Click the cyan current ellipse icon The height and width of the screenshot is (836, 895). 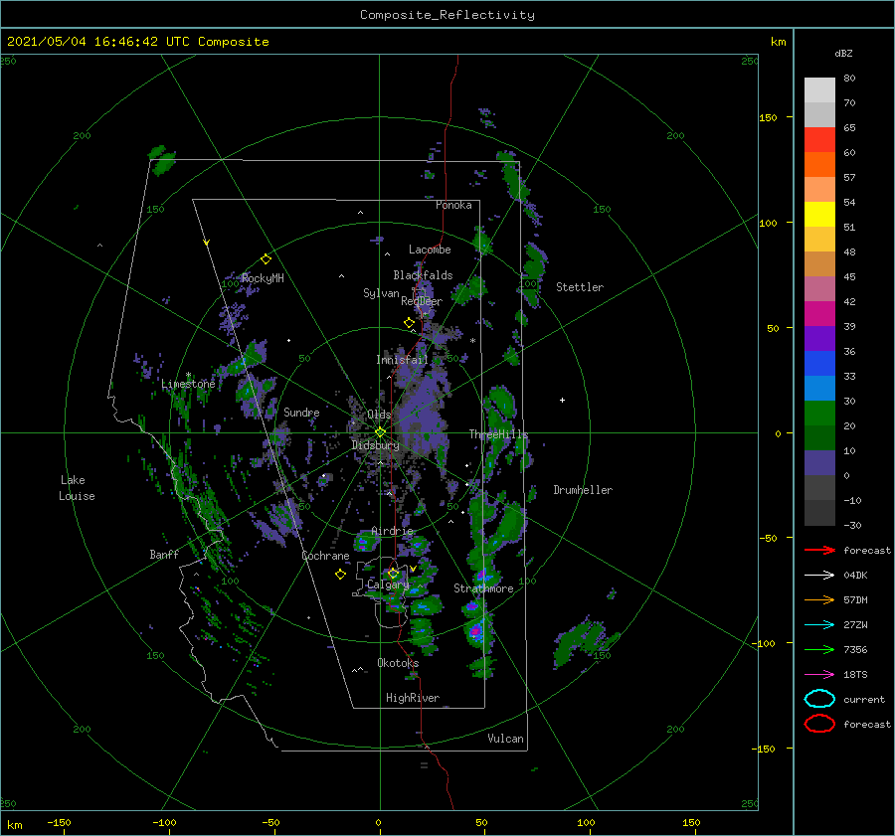(x=819, y=699)
